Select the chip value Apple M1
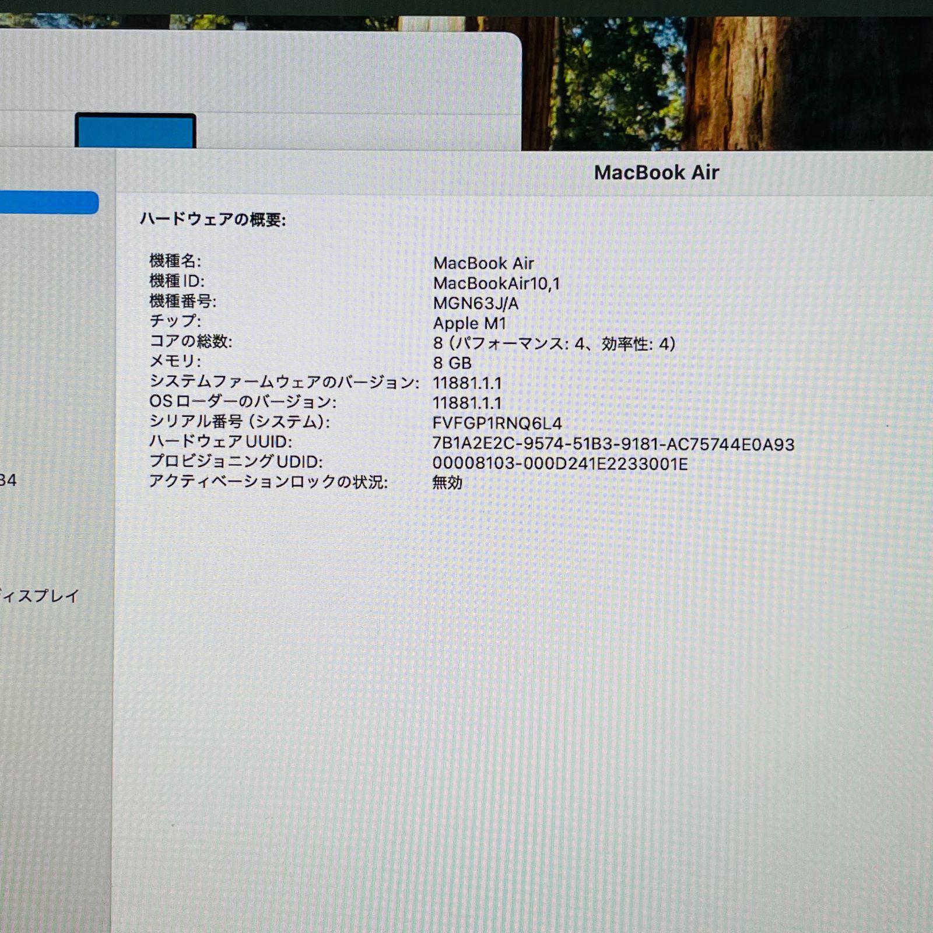 click(469, 323)
